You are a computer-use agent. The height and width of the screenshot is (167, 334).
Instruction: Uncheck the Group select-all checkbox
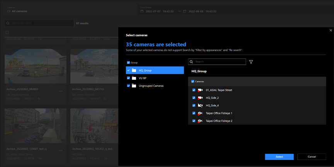coord(129,62)
